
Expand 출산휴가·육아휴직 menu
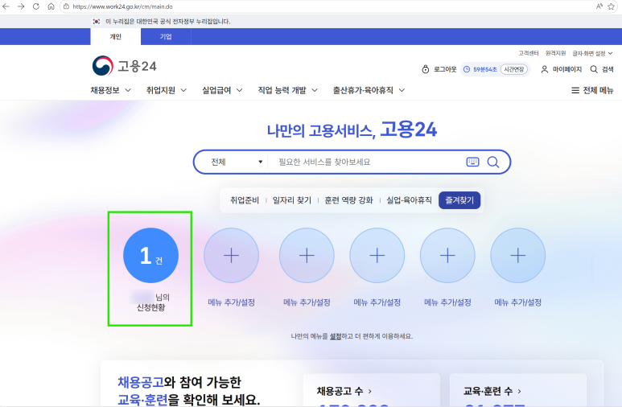click(369, 90)
